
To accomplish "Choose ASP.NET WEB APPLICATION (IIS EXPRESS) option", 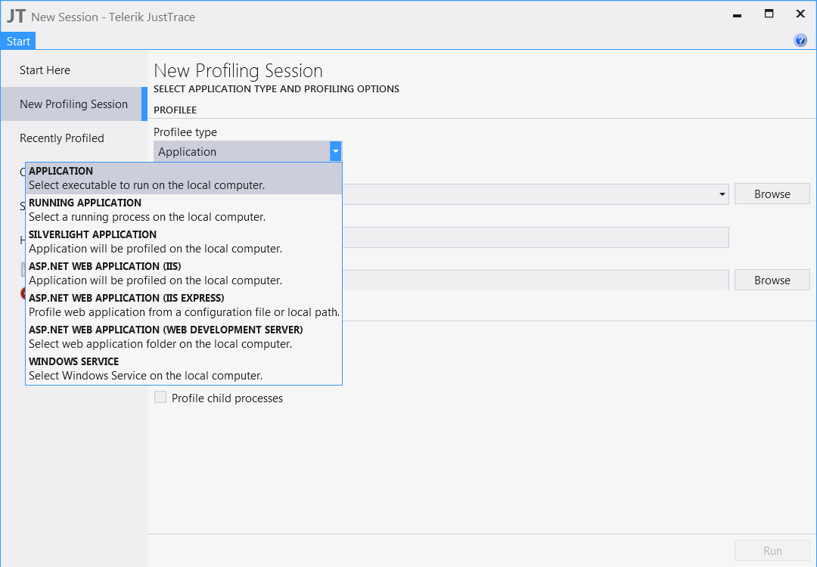I will (x=184, y=305).
